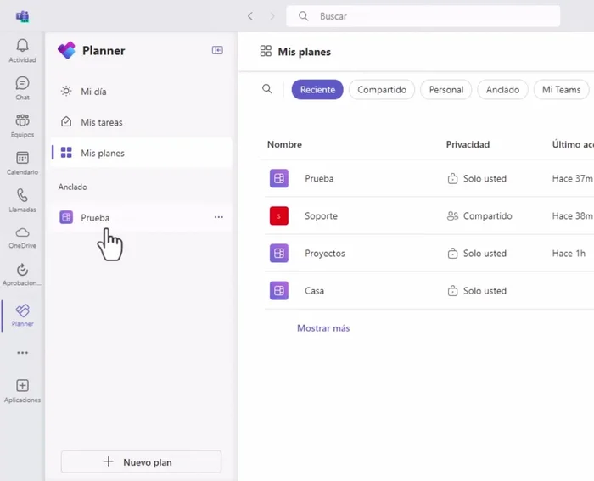Go to Equipos in the app rail
The width and height of the screenshot is (594, 481).
(22, 126)
